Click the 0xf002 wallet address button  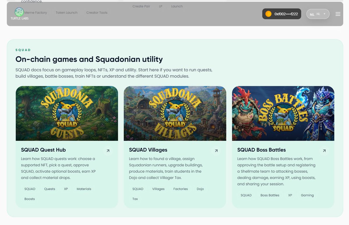pos(282,14)
